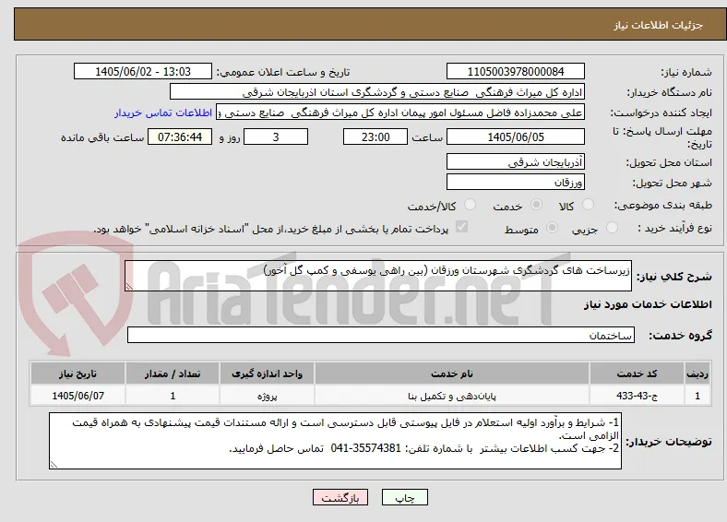The width and height of the screenshot is (727, 522).
Task: Toggle the Islamic treasury payment checkbox
Action: point(462,227)
